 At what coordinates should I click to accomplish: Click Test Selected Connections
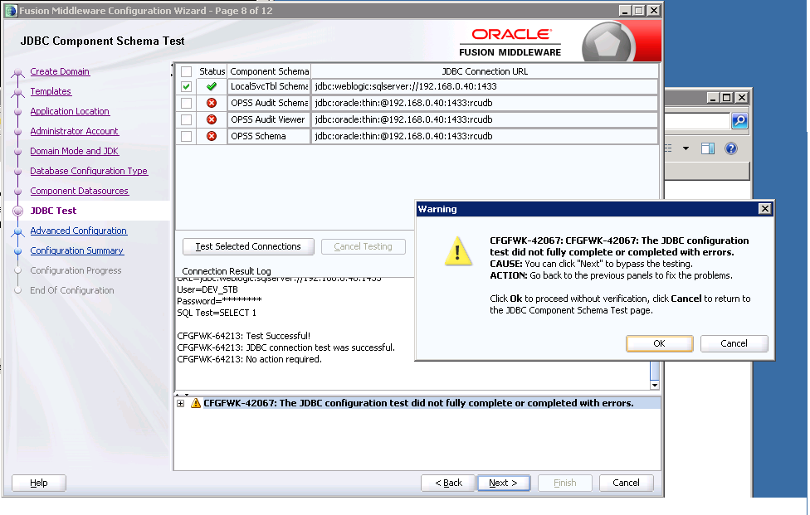(247, 246)
